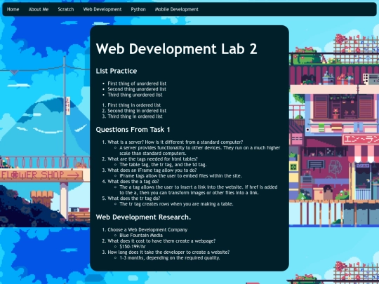Click 'Second thing in ordered list'
The width and height of the screenshot is (379, 284).
[137, 111]
